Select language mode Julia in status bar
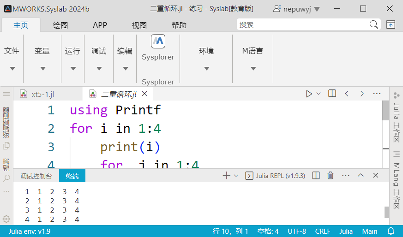This screenshot has height=237, width=403. 346,231
